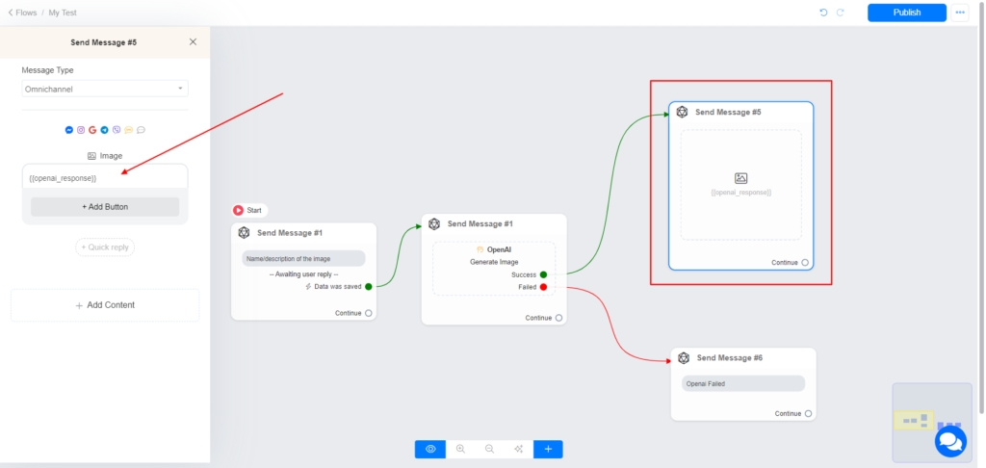Click the redo arrow icon

(841, 13)
